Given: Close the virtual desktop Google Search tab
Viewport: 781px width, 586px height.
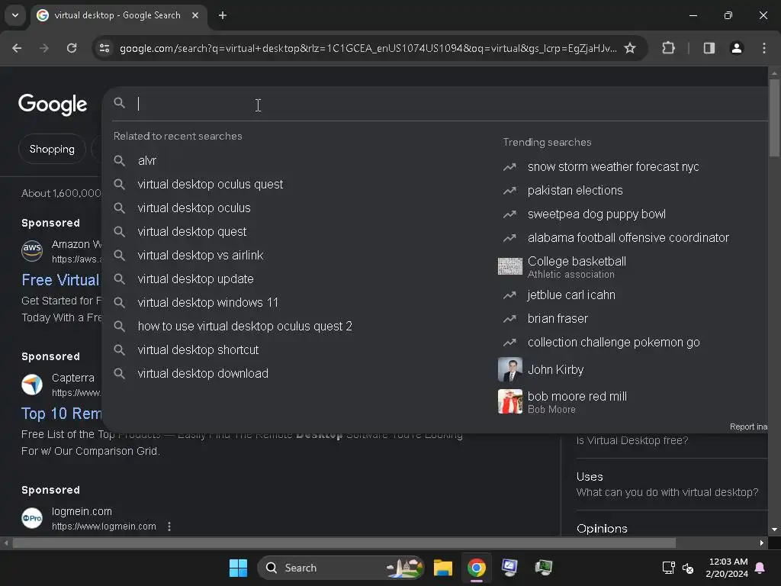Looking at the screenshot, I should coord(195,15).
